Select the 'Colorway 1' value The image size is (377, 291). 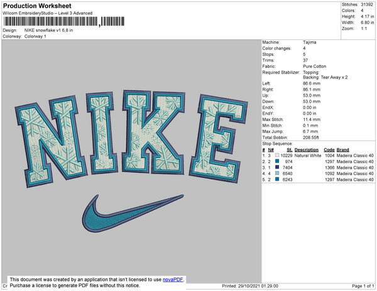click(35, 36)
